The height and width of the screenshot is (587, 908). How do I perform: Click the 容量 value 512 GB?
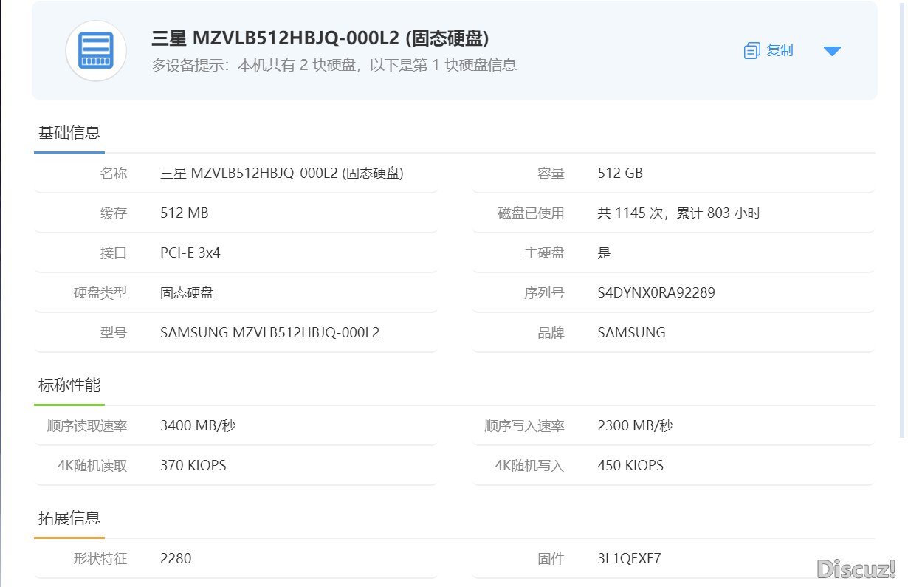coord(620,174)
